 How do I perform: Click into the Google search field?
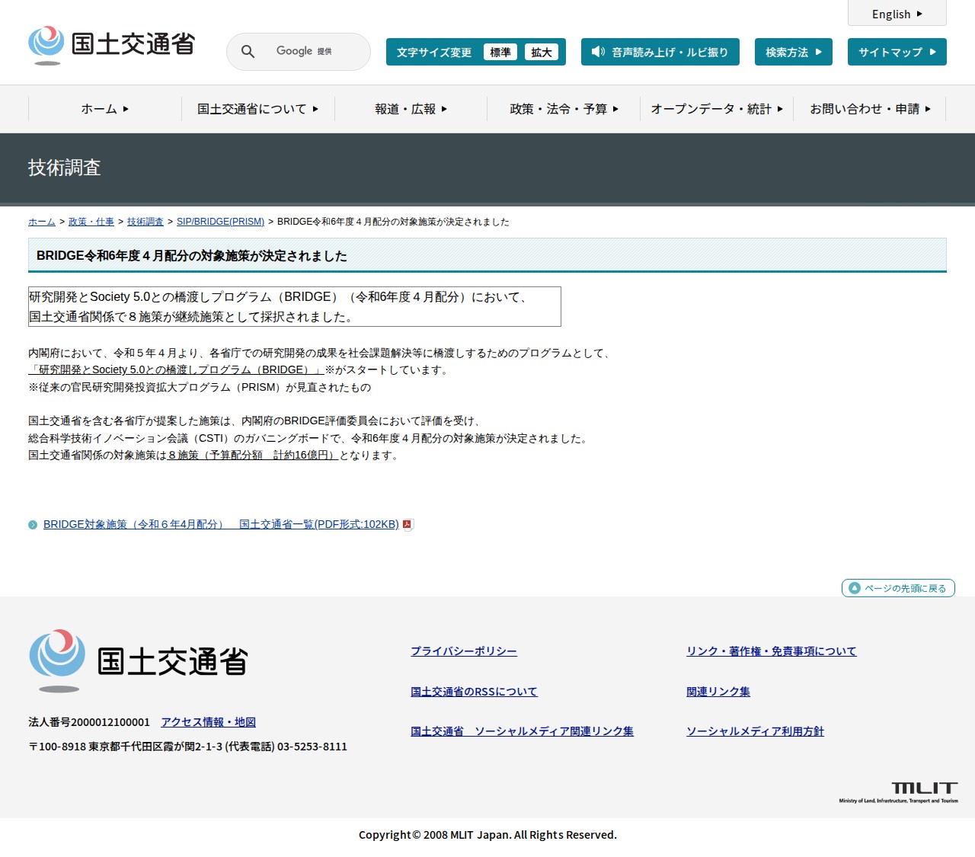click(312, 52)
